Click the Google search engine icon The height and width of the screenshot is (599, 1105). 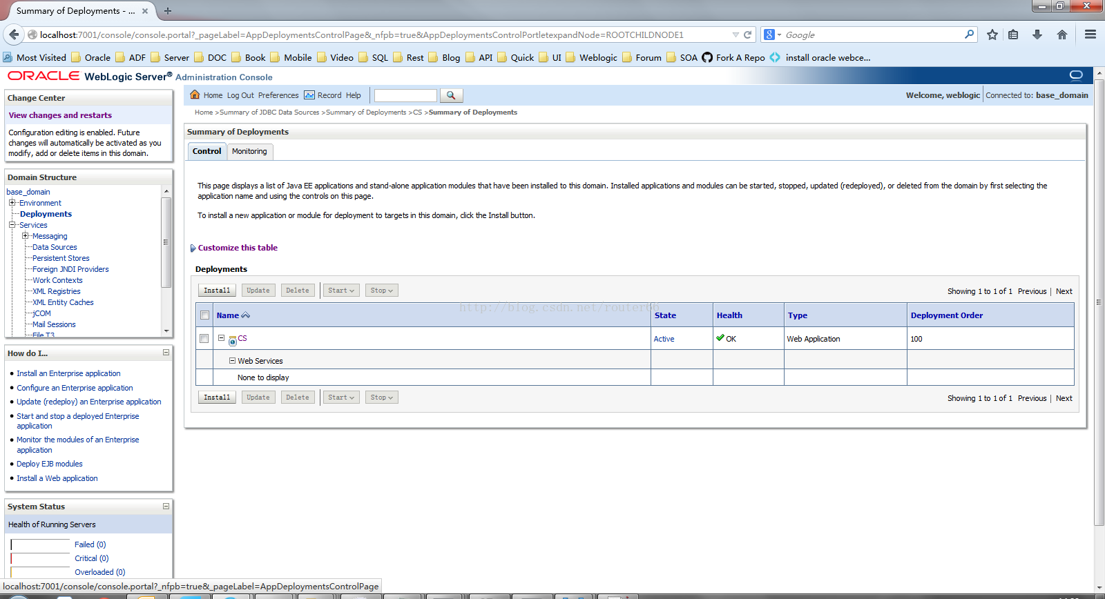pos(769,35)
